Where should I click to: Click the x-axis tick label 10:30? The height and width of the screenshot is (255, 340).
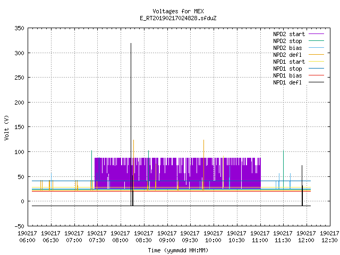pos(236,240)
